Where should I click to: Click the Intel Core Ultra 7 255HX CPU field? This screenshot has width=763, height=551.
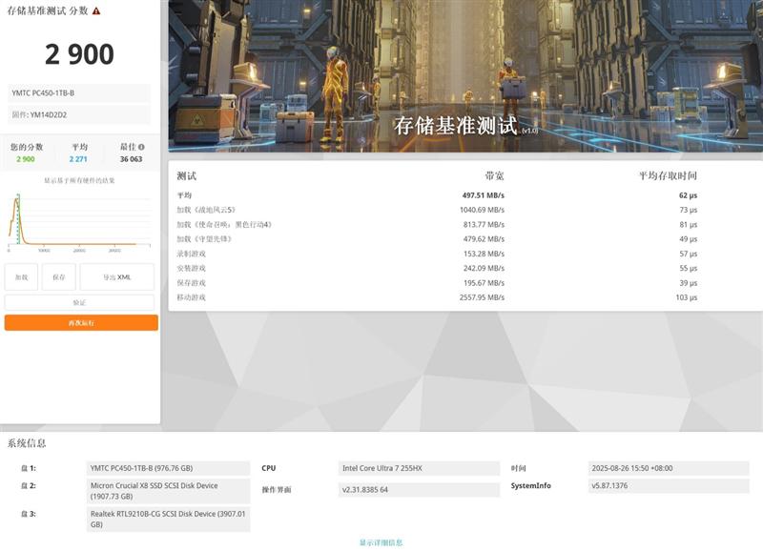[420, 468]
